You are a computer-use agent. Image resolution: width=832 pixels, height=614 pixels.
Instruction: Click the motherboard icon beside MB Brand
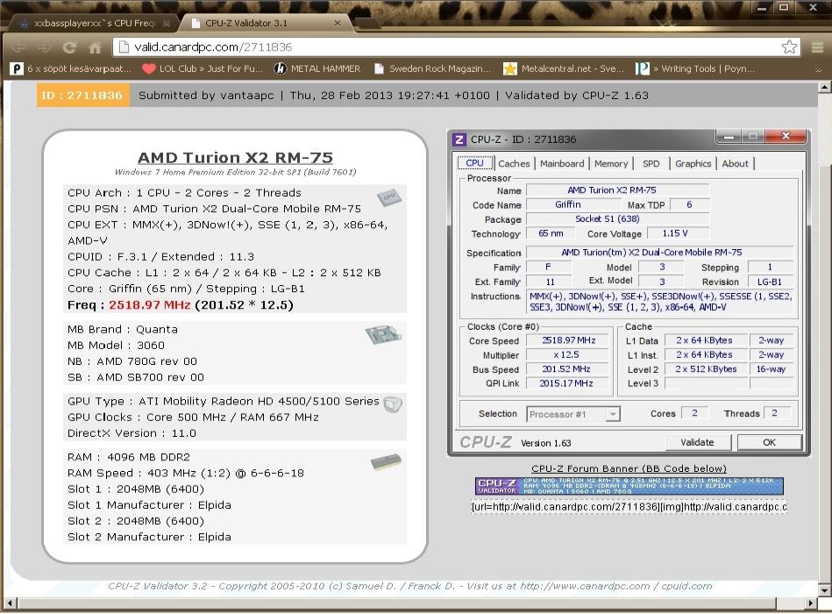coord(383,334)
